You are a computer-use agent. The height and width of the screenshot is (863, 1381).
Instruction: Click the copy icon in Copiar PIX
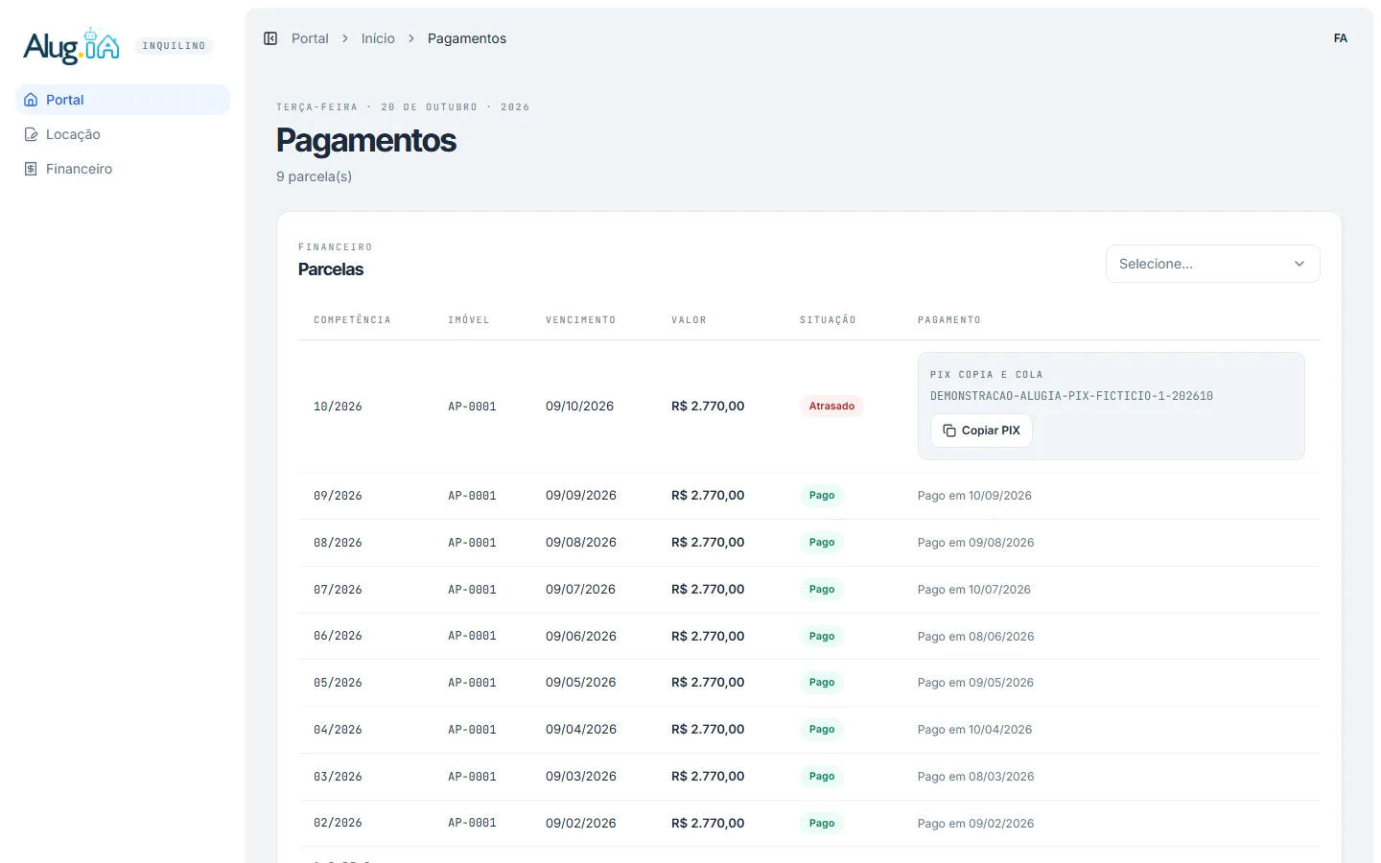(x=949, y=431)
